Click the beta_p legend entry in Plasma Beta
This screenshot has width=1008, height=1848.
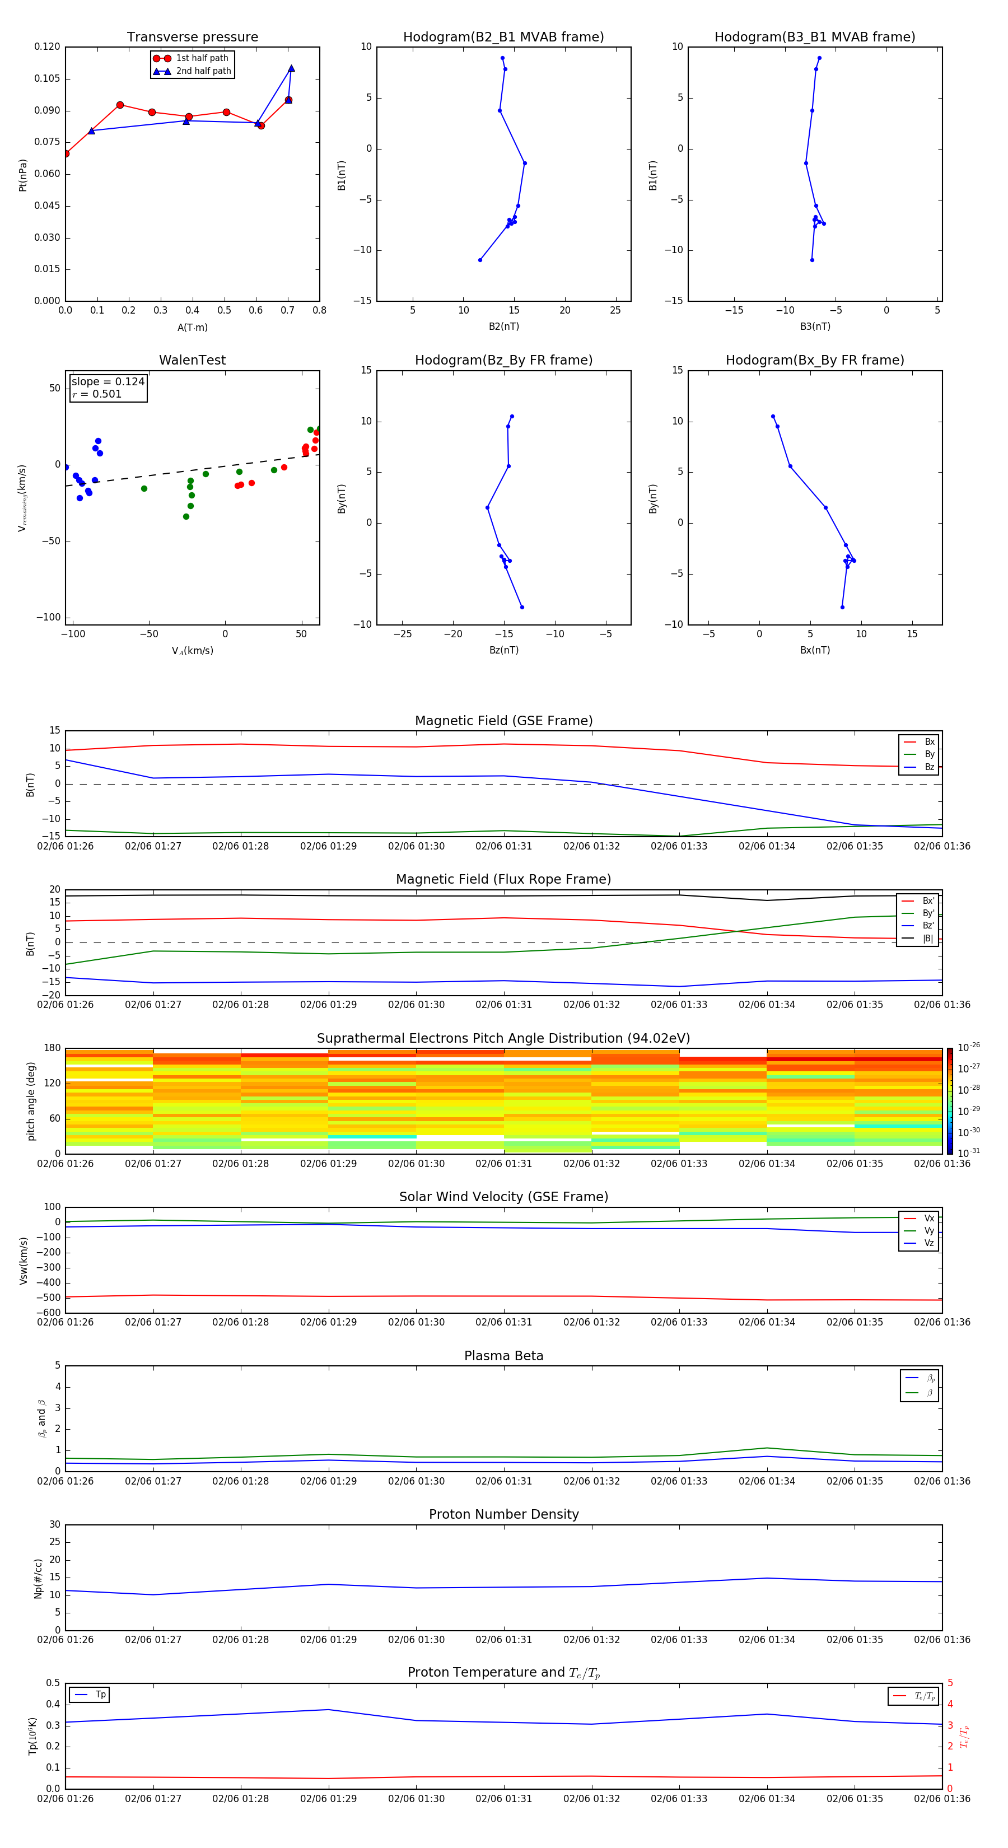(920, 1378)
